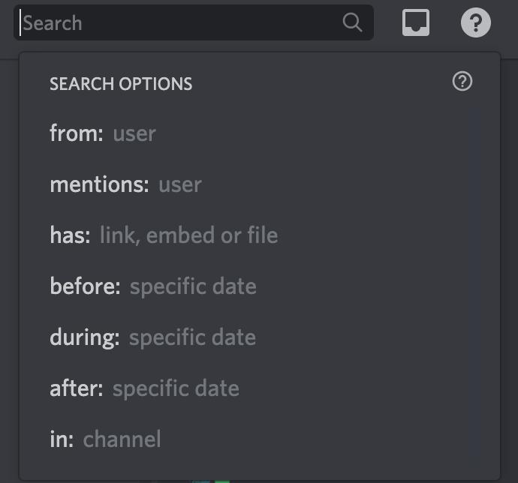518x483 pixels.
Task: Select the 'from:' search filter
Action: (x=260, y=133)
